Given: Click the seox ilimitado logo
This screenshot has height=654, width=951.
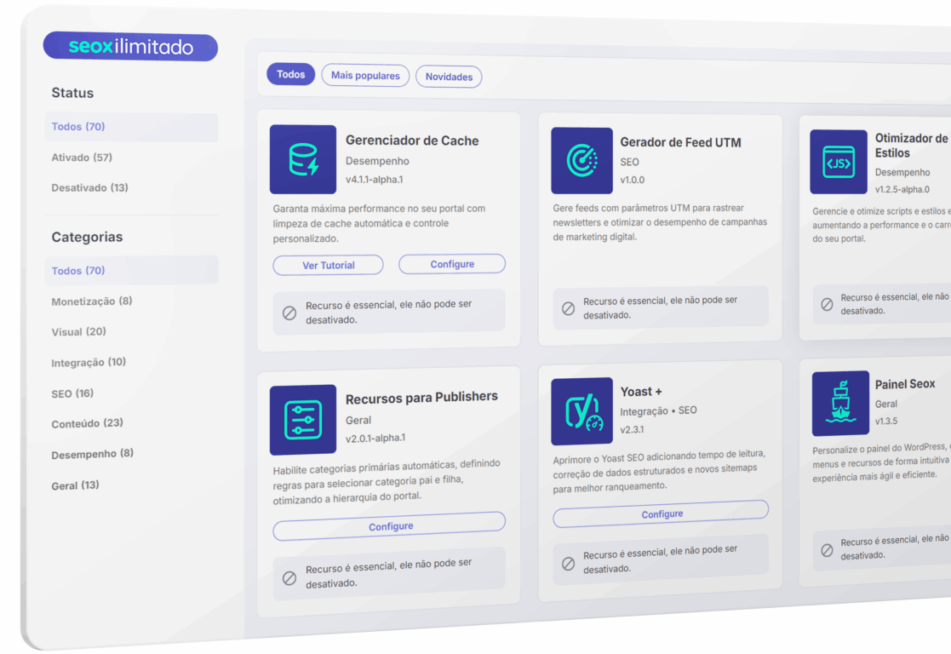Looking at the screenshot, I should click(x=131, y=47).
